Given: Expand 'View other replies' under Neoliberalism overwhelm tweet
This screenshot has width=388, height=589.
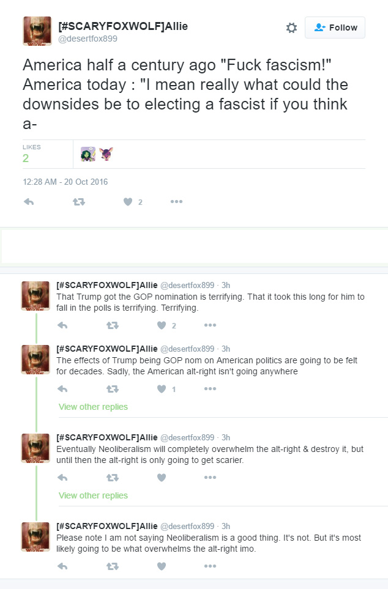Looking at the screenshot, I should (93, 495).
